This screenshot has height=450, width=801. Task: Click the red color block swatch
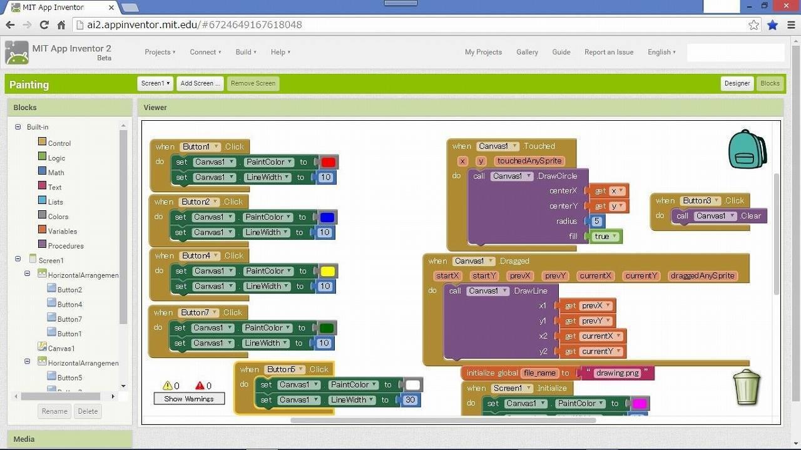[328, 162]
